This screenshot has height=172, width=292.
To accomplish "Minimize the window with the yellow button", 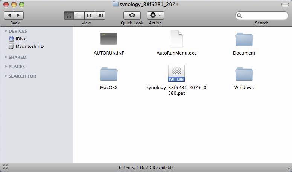I will click(x=14, y=5).
